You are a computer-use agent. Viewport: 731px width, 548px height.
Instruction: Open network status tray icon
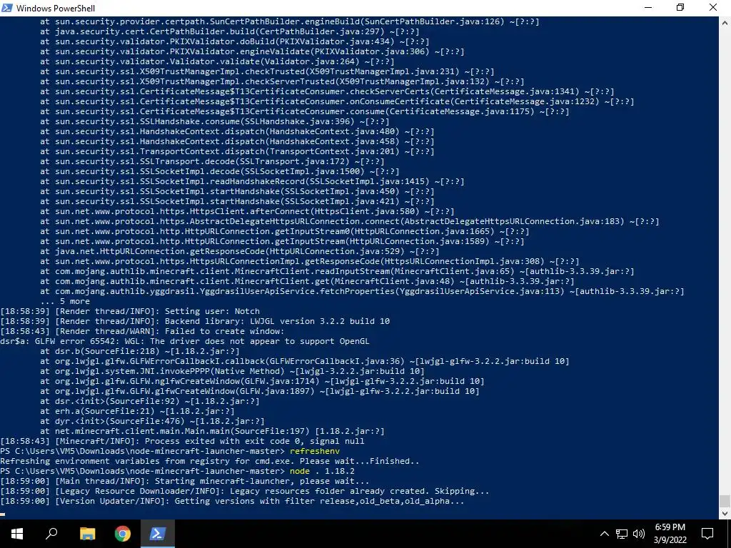pyautogui.click(x=622, y=534)
